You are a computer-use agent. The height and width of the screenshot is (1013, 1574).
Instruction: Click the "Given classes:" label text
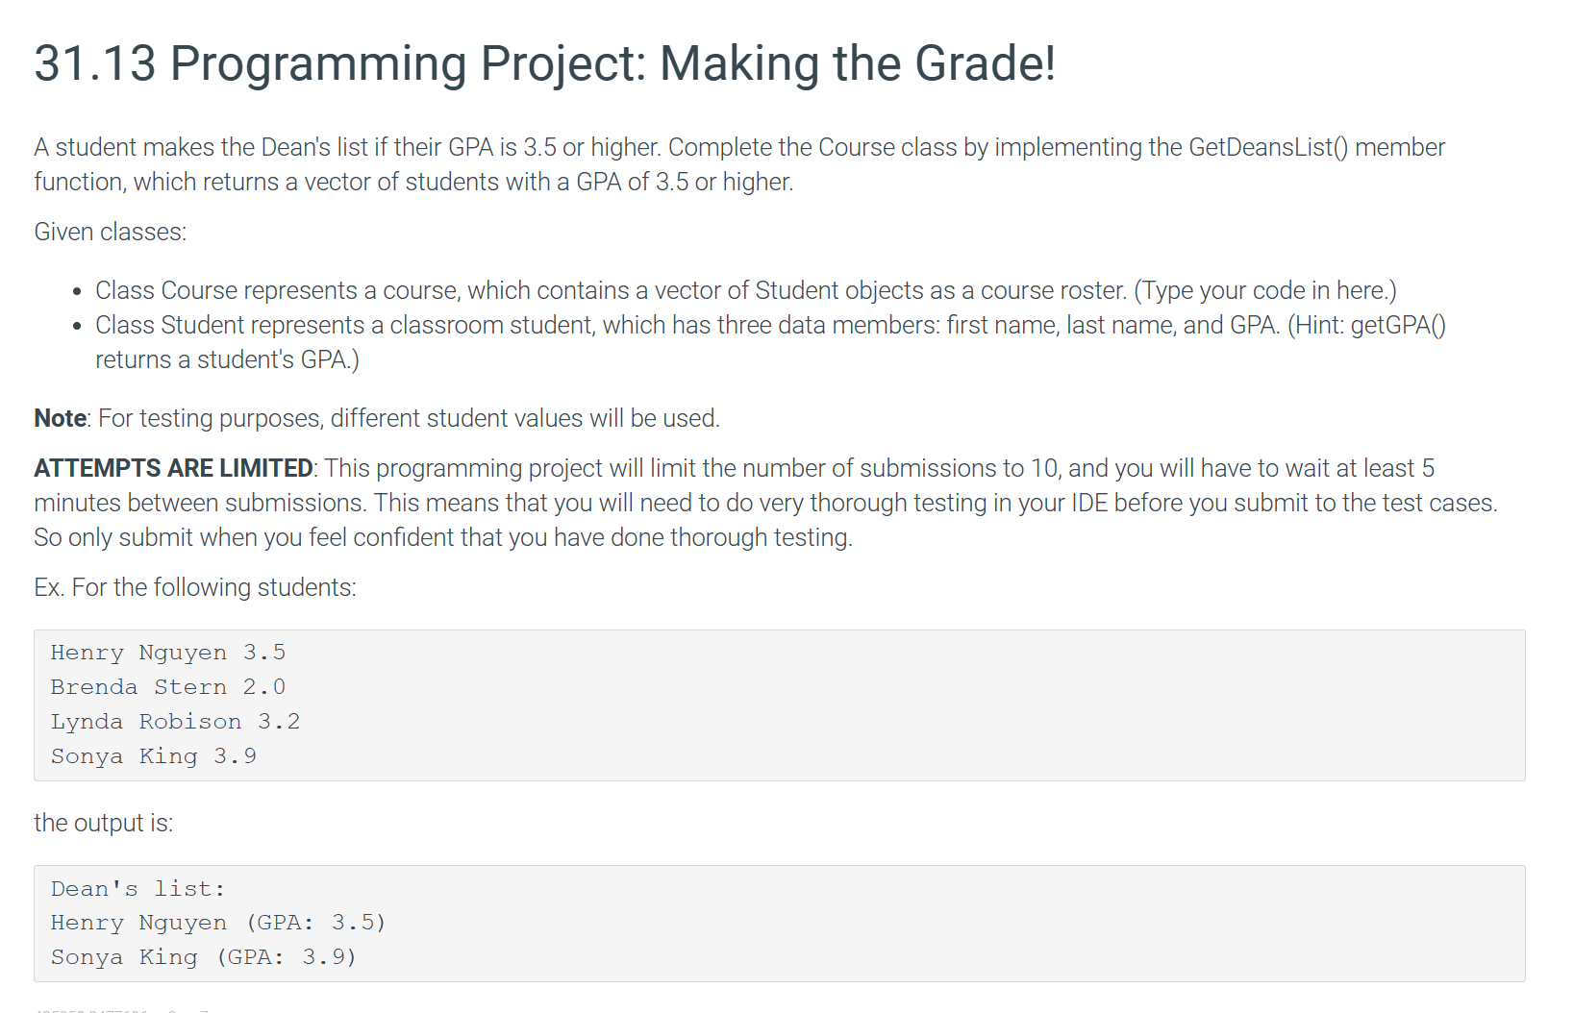110,232
